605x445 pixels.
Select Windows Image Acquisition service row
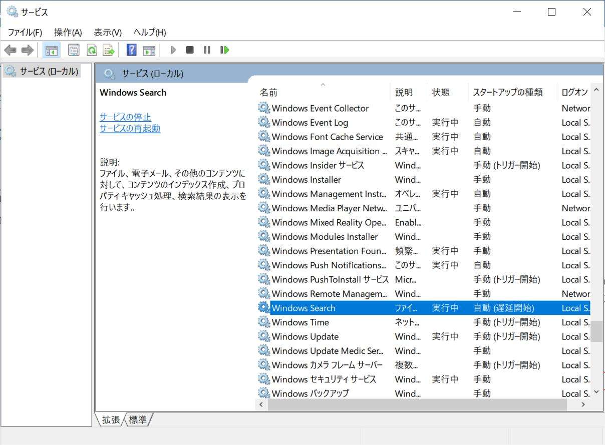tap(424, 151)
